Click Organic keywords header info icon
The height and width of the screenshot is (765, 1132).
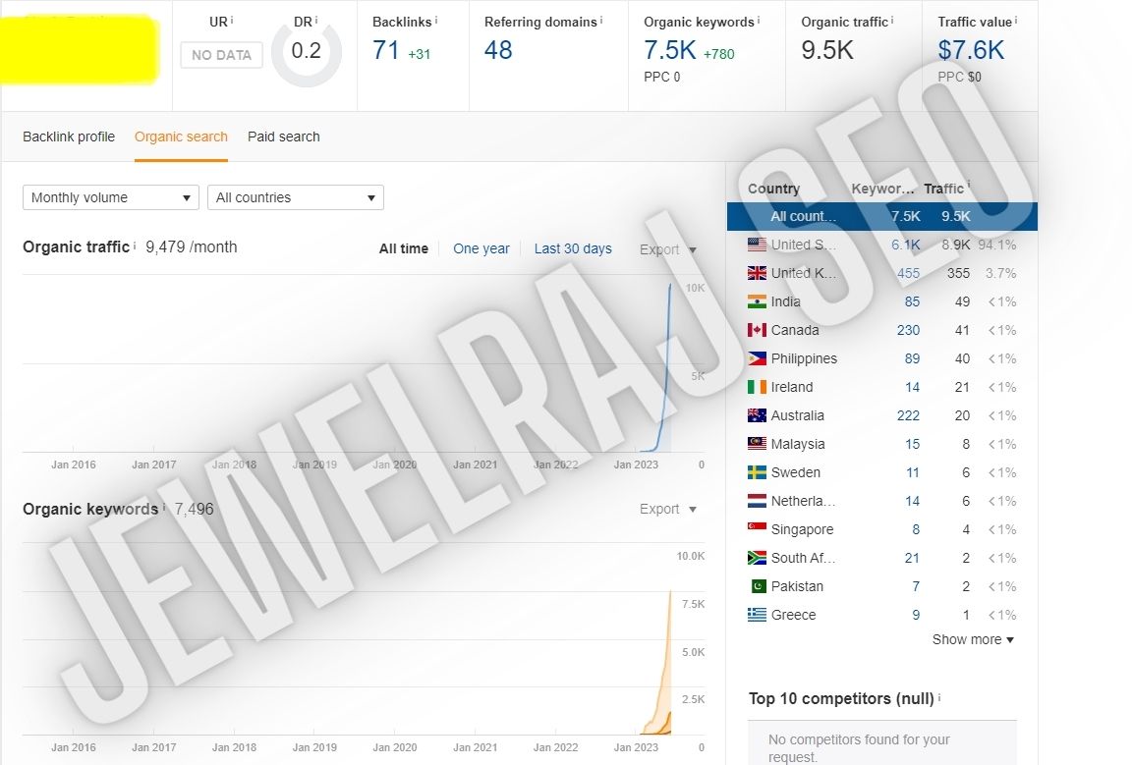point(758,21)
